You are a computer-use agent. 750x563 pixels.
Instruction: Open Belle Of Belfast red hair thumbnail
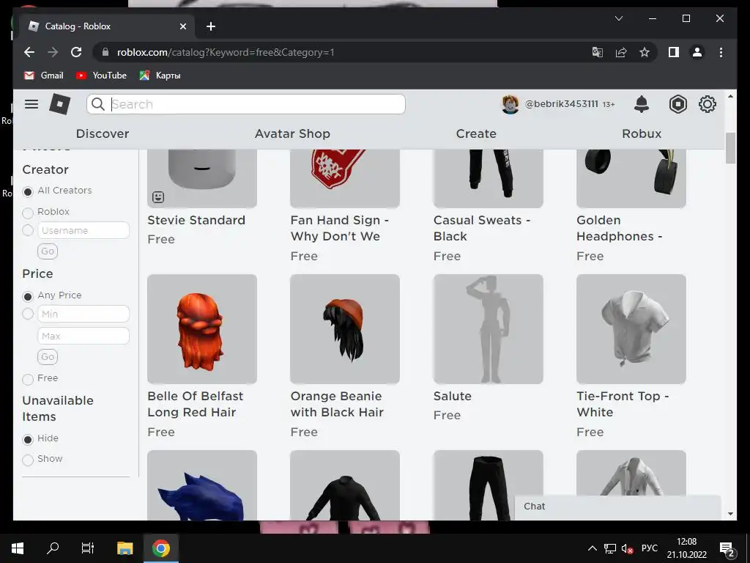(202, 329)
